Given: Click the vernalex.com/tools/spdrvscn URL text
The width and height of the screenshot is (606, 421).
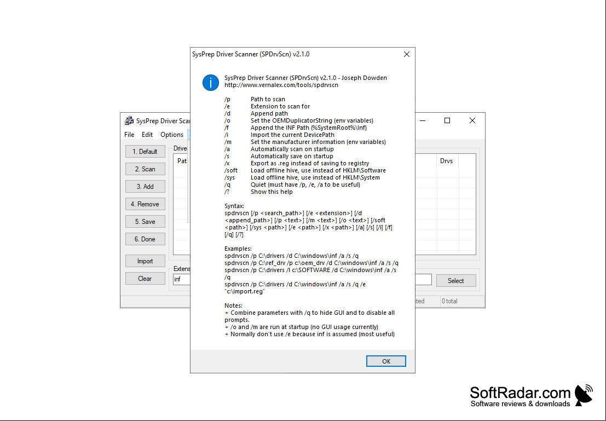Looking at the screenshot, I should pos(281,85).
